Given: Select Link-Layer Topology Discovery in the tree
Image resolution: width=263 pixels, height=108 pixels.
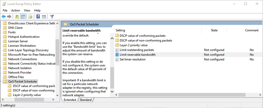Looking at the screenshot, I should click(x=28, y=50).
